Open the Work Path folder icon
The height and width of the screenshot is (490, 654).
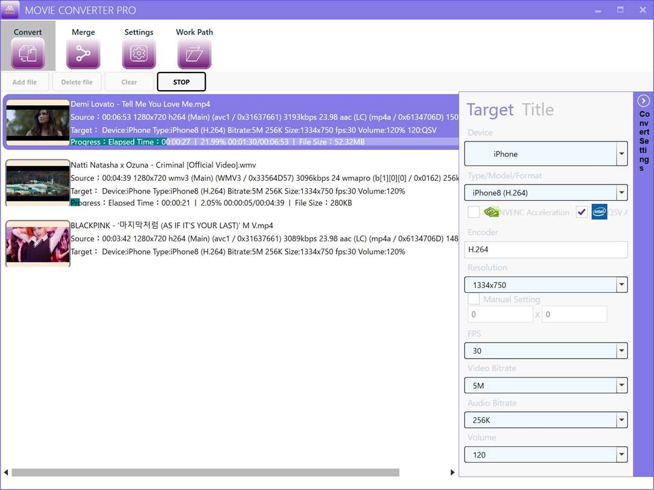[194, 53]
